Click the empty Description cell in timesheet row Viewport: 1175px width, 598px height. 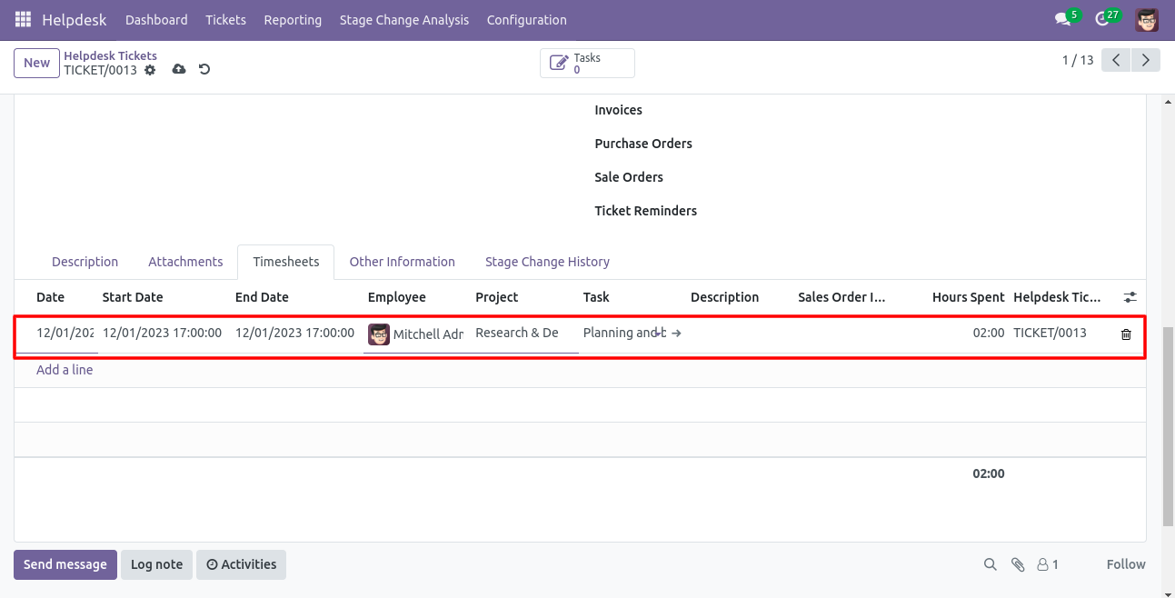[740, 334]
